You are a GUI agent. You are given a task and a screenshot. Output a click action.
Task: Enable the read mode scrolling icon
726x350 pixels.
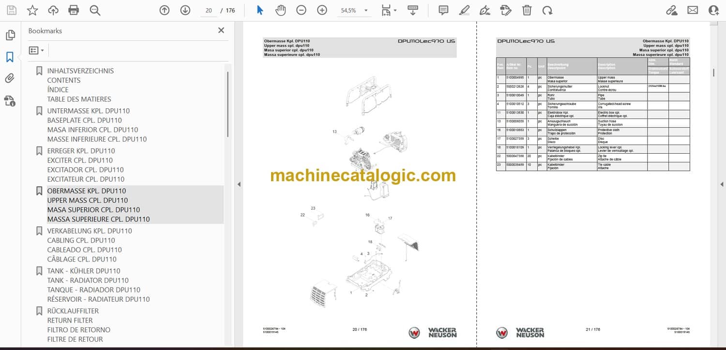click(413, 10)
